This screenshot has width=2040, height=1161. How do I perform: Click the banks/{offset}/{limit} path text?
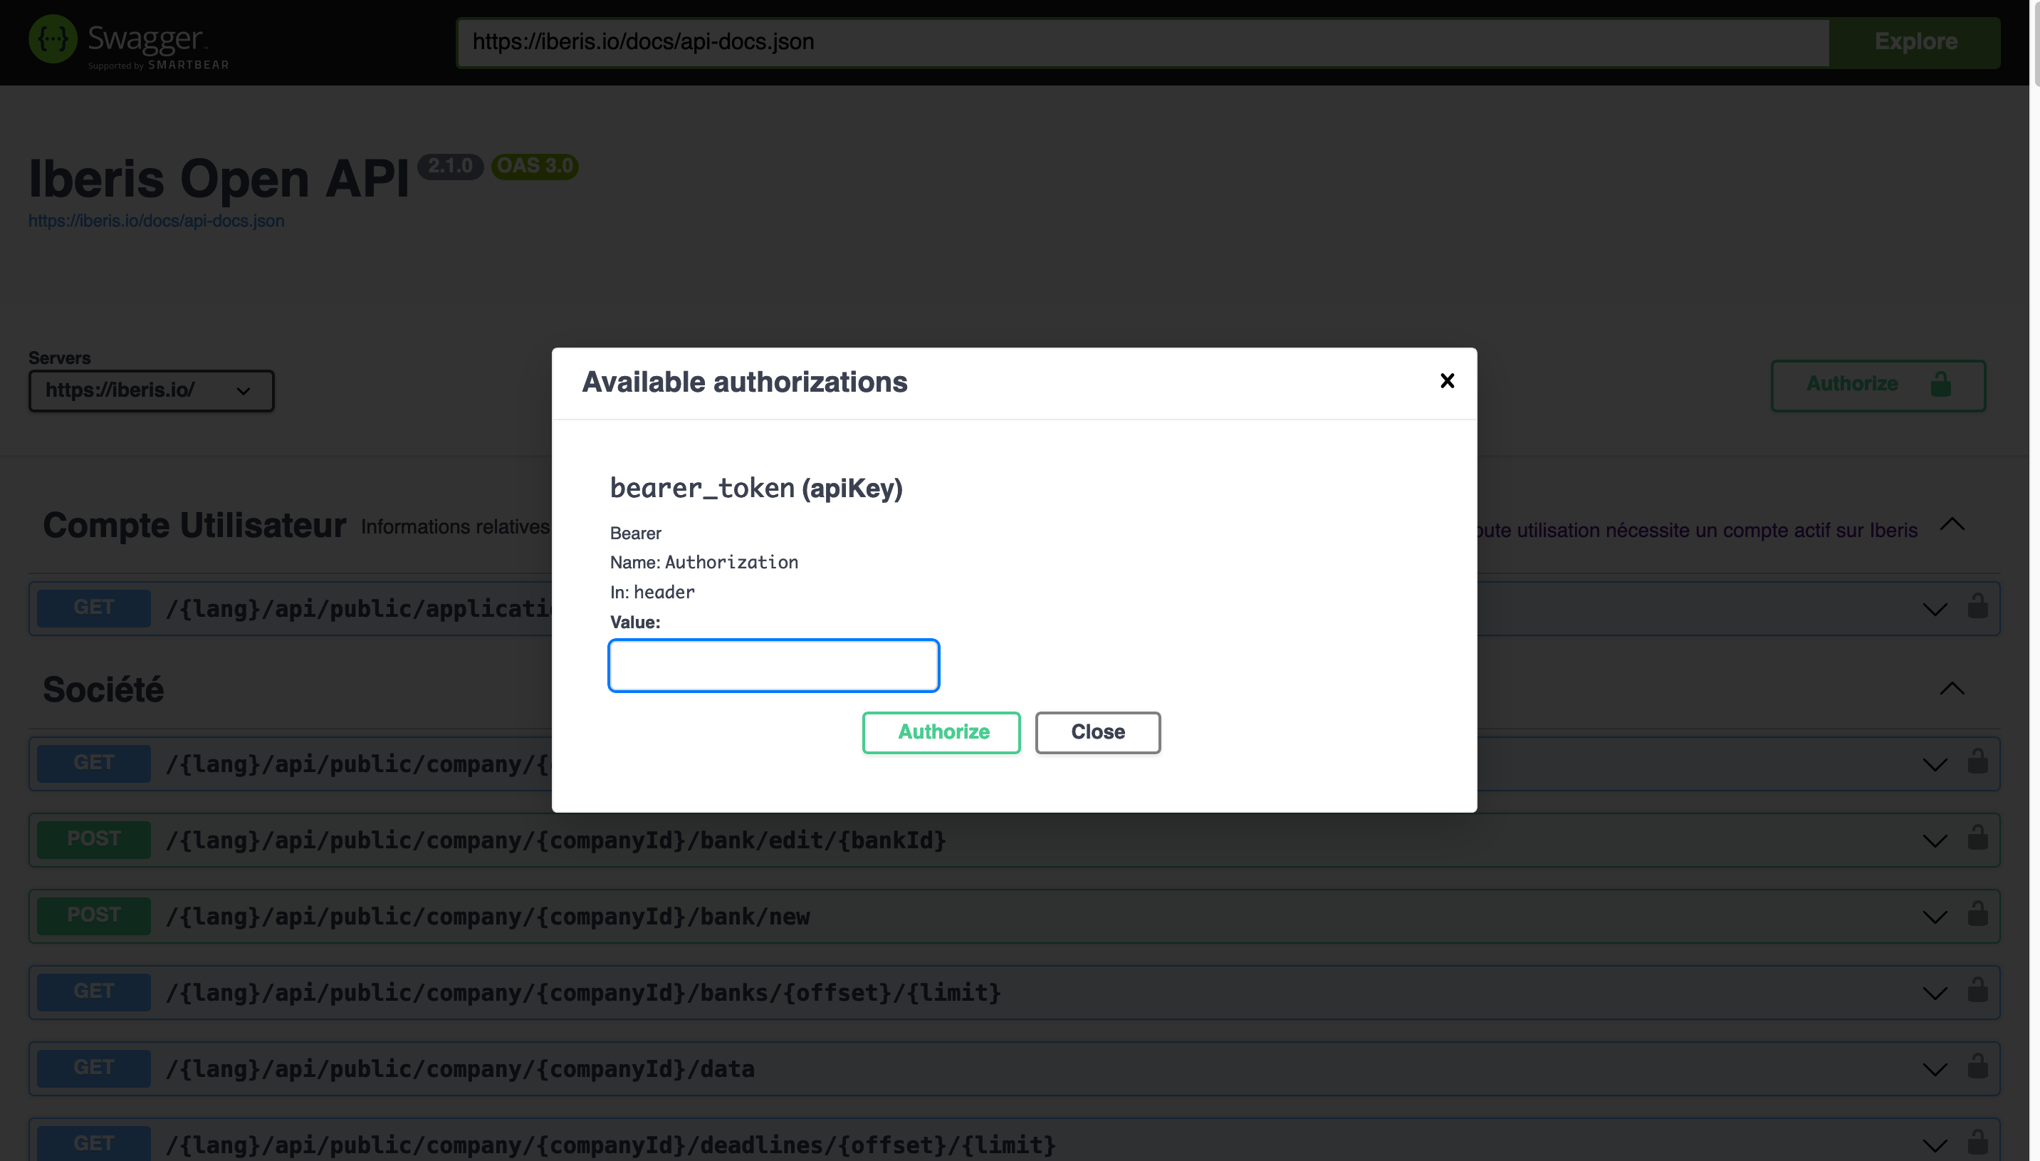(x=583, y=994)
